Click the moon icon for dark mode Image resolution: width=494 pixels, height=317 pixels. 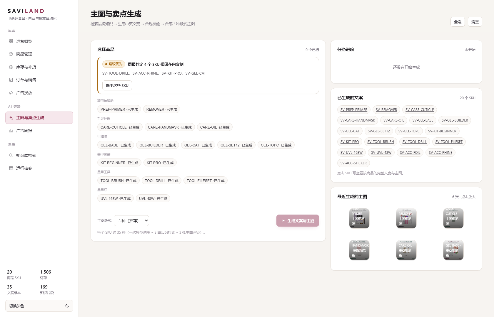67,306
